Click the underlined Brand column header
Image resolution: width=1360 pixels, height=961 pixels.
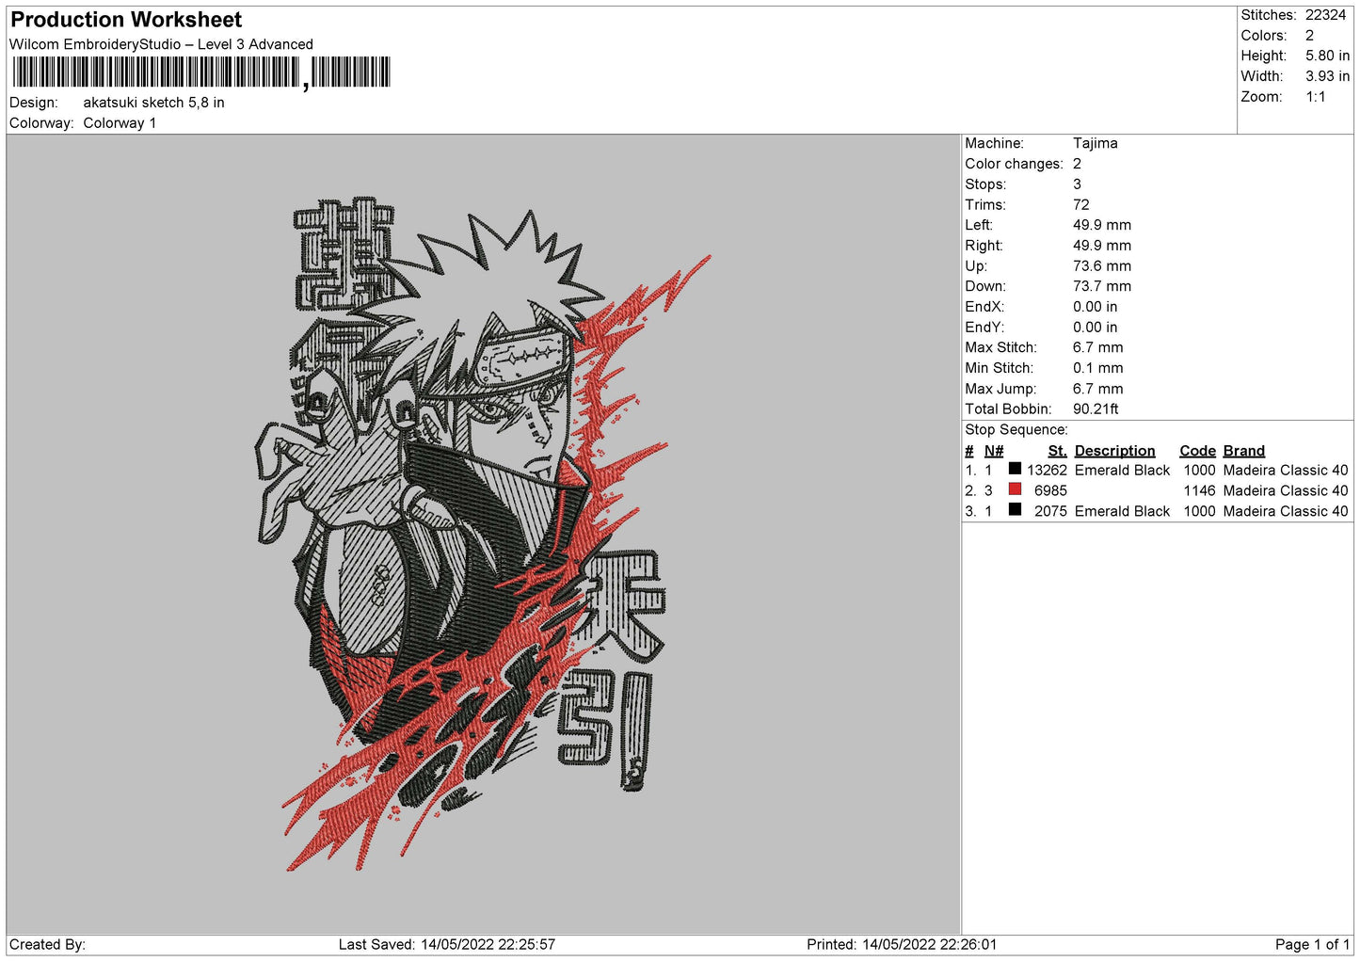[x=1243, y=451]
